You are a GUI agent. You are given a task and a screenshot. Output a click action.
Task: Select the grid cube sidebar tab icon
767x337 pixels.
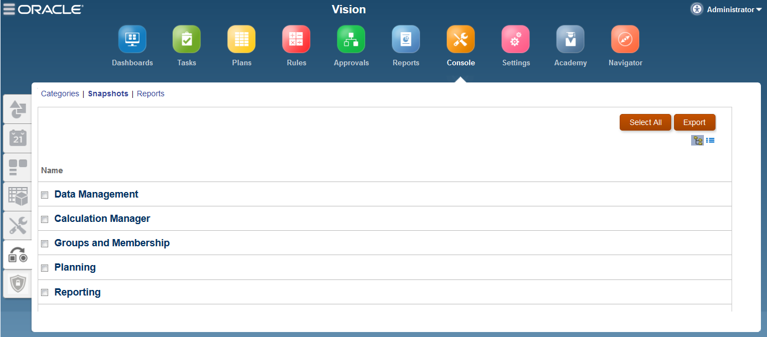[x=18, y=196]
